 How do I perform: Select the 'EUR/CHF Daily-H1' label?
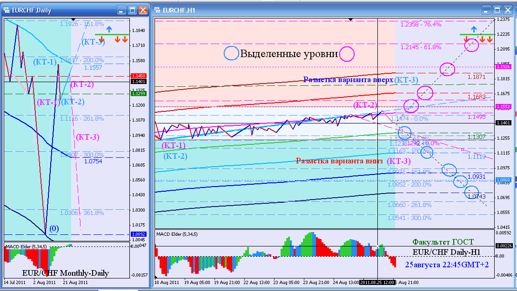(446, 252)
